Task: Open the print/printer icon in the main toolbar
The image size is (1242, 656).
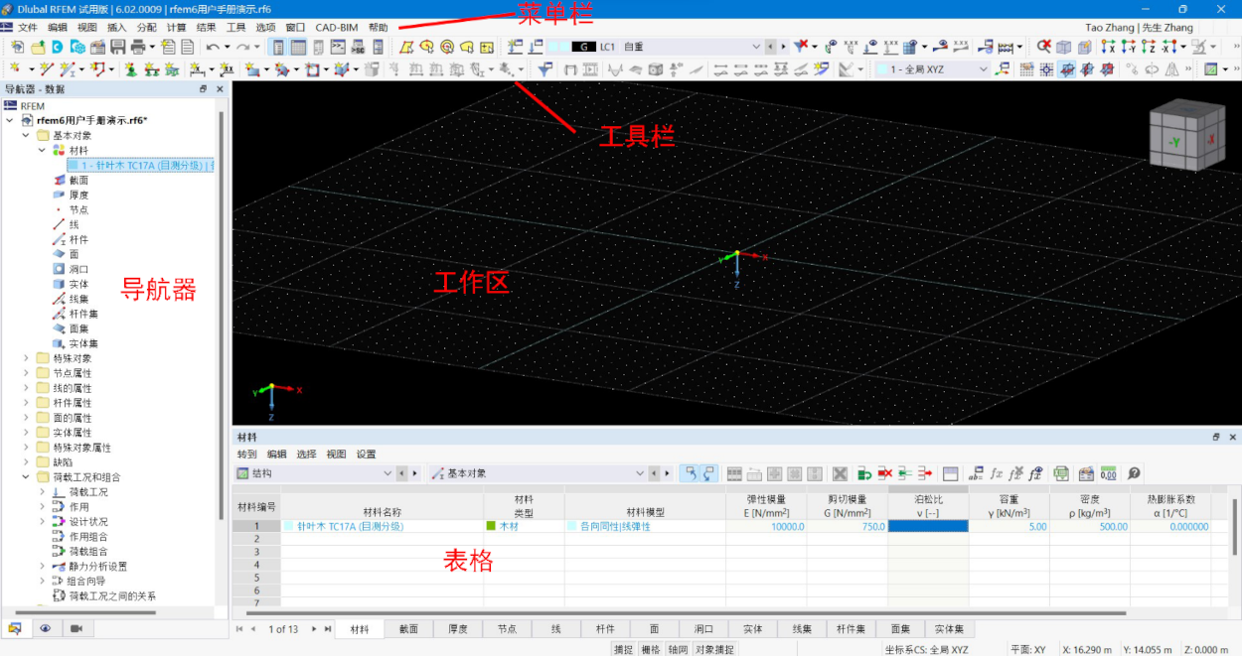Action: (x=137, y=47)
